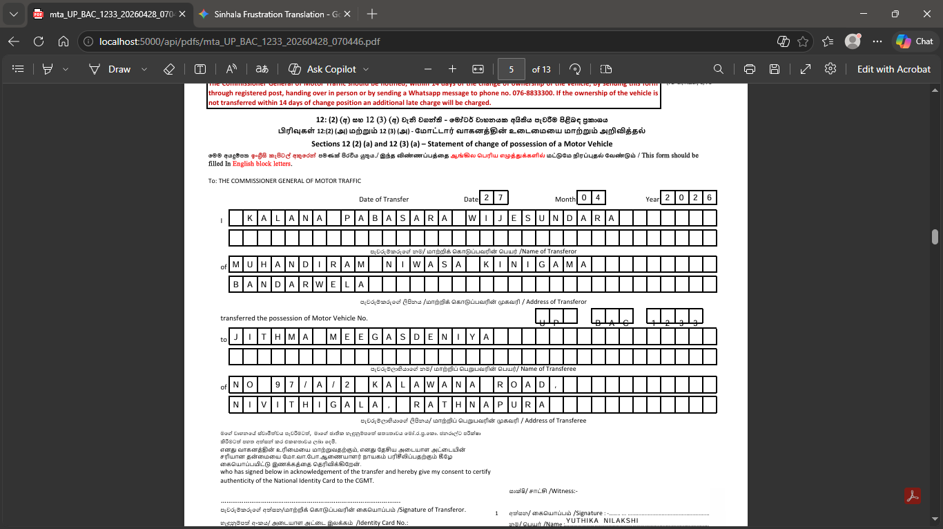Open Find in the PDF toolbar

coord(719,69)
